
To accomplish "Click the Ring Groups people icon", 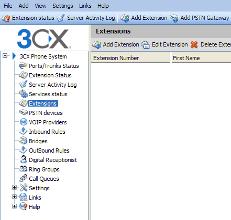I will [23, 169].
